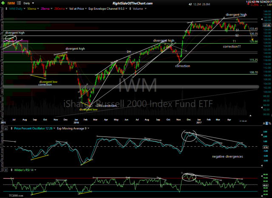Open Price Percent Oscillator 12 26 dropdown
The height and width of the screenshot is (198, 272).
coord(54,128)
